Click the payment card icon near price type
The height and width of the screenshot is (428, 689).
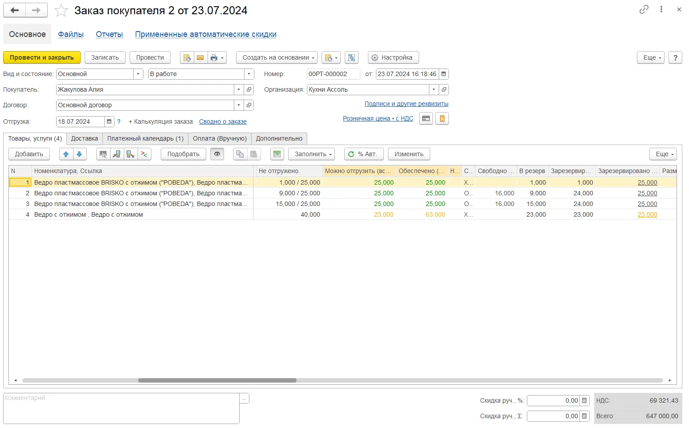(x=426, y=119)
